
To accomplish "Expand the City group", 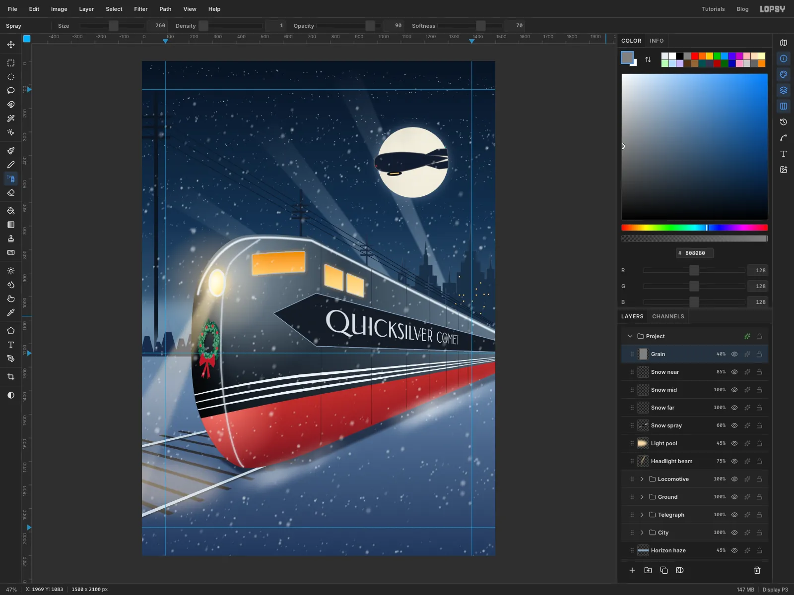I will [x=642, y=533].
